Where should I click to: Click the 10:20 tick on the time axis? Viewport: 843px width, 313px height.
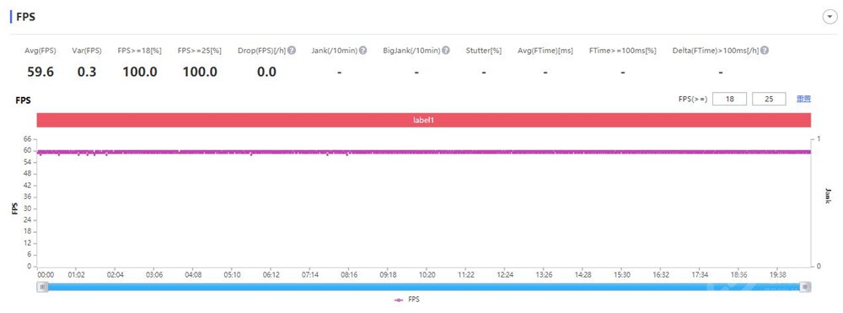(x=427, y=274)
